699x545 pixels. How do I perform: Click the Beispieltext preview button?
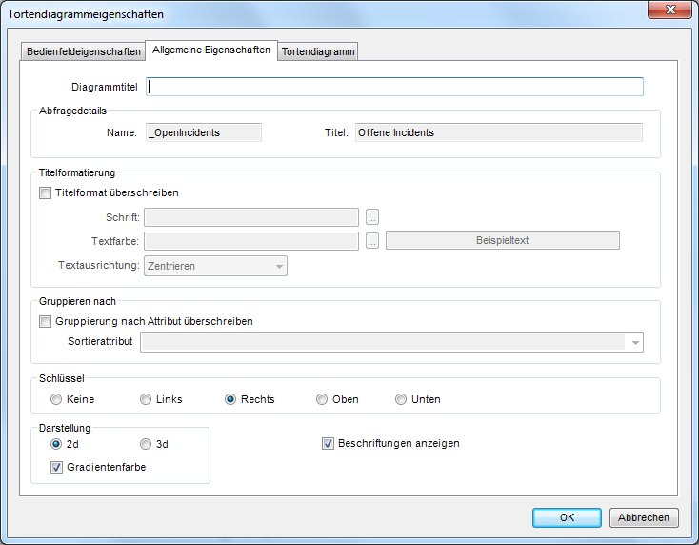(502, 240)
